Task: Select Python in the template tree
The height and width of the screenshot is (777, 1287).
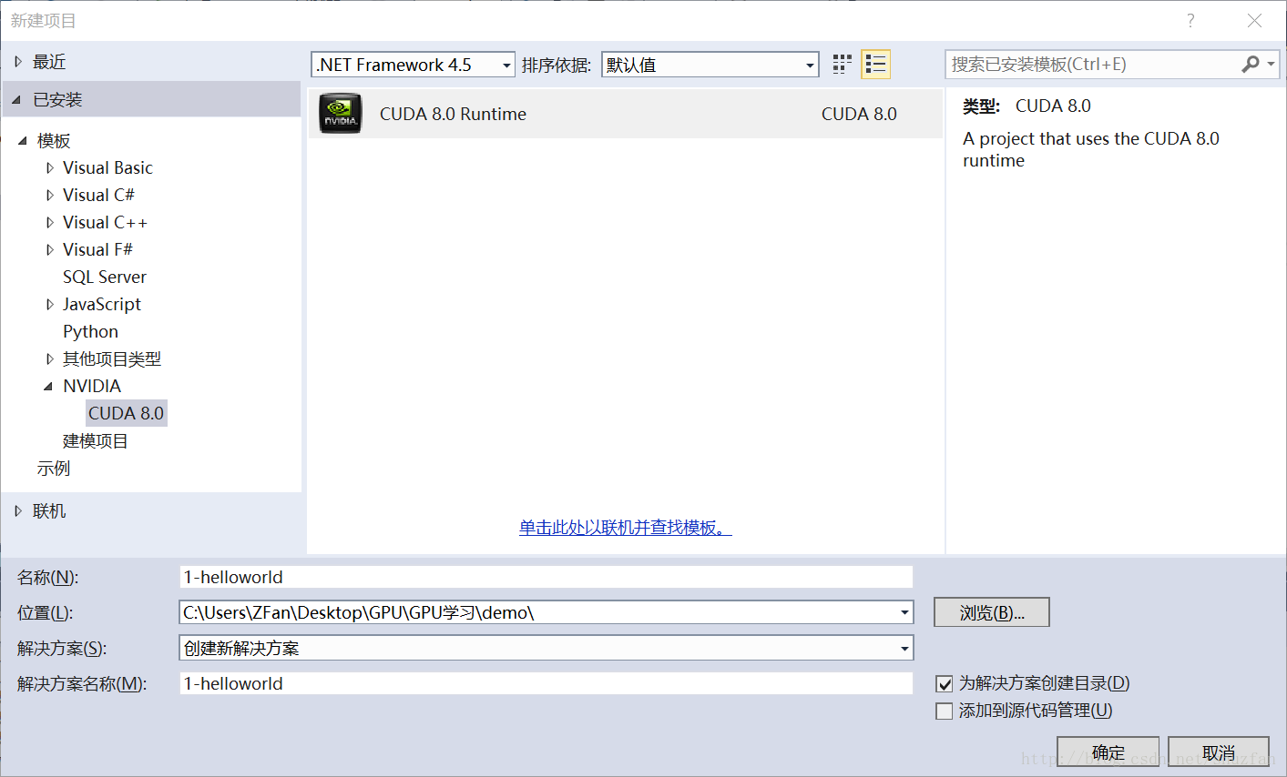Action: point(90,332)
